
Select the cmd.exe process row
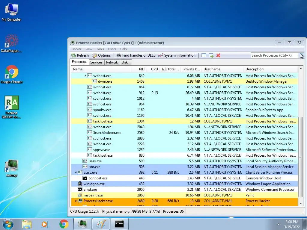click(x=184, y=190)
